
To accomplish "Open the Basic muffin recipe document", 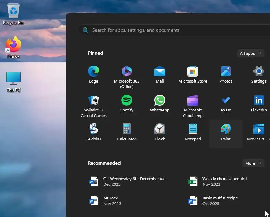I will [213, 201].
